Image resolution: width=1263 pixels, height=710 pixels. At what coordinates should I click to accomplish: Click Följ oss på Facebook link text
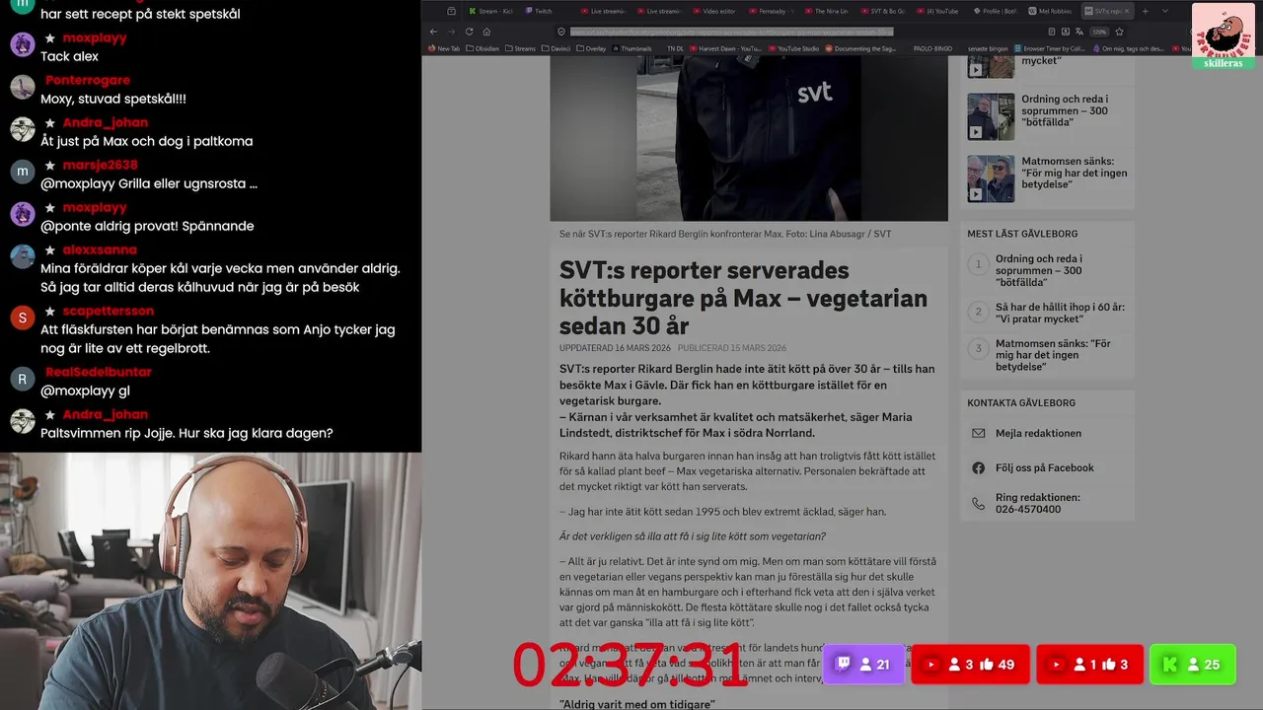coord(1044,467)
